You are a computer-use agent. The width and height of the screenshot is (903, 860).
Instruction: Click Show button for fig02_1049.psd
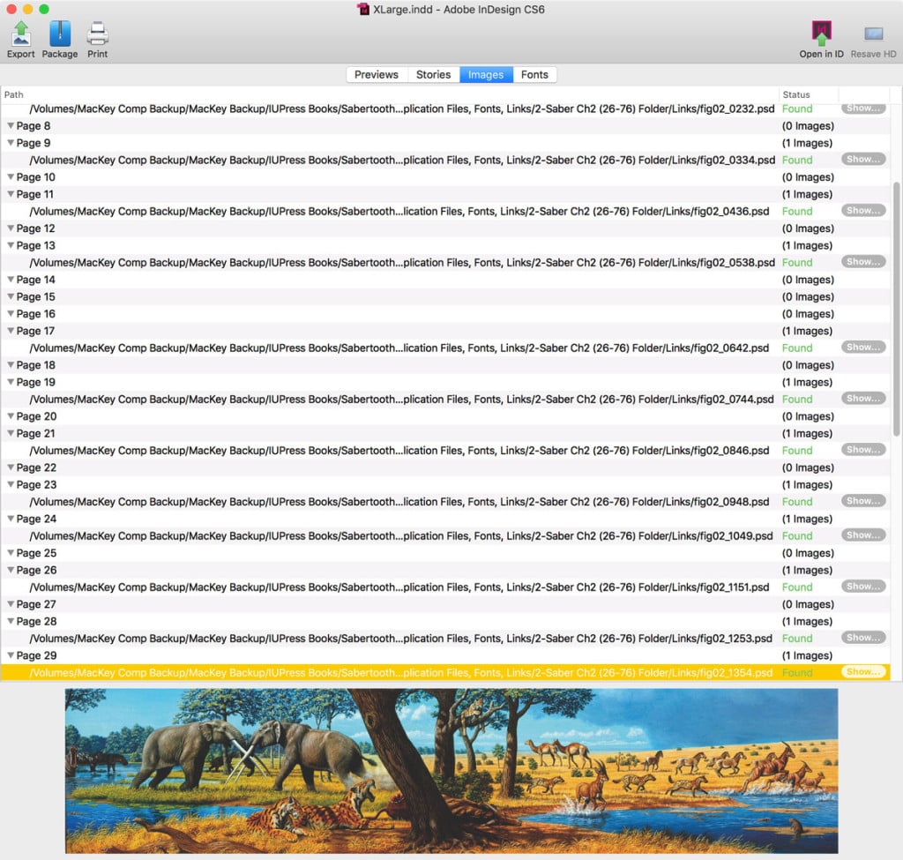click(862, 535)
